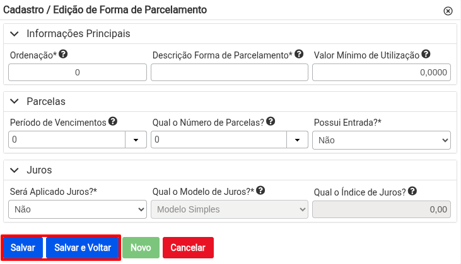The height and width of the screenshot is (264, 461).
Task: Collapse the Informações Principais section
Action: [15, 34]
